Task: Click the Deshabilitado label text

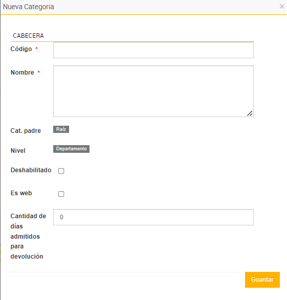Action: click(x=31, y=170)
